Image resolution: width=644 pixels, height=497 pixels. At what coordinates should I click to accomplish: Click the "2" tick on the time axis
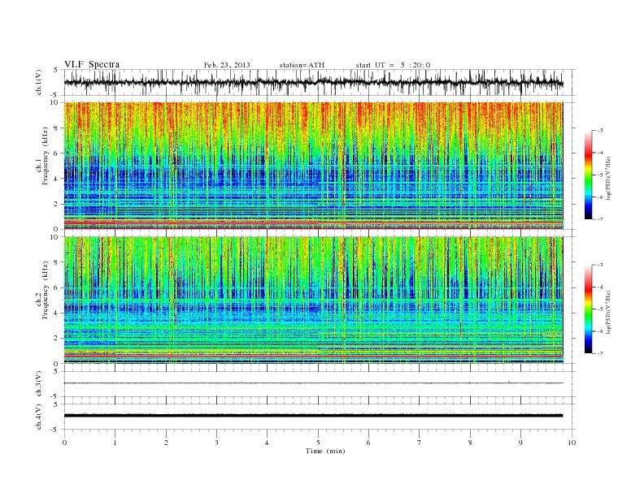166,443
